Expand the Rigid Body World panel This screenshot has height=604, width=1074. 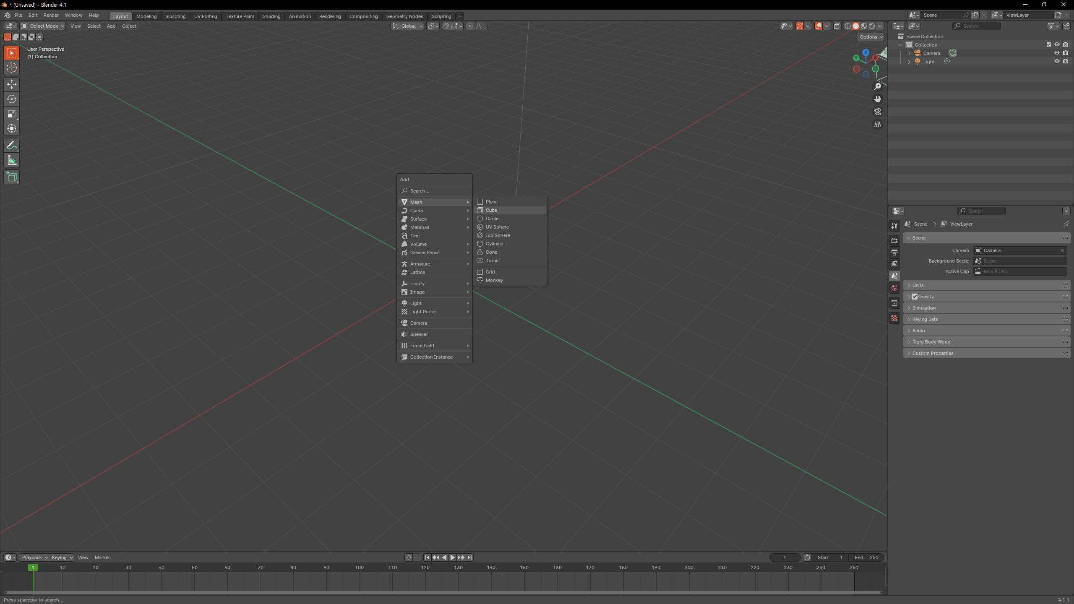point(986,342)
